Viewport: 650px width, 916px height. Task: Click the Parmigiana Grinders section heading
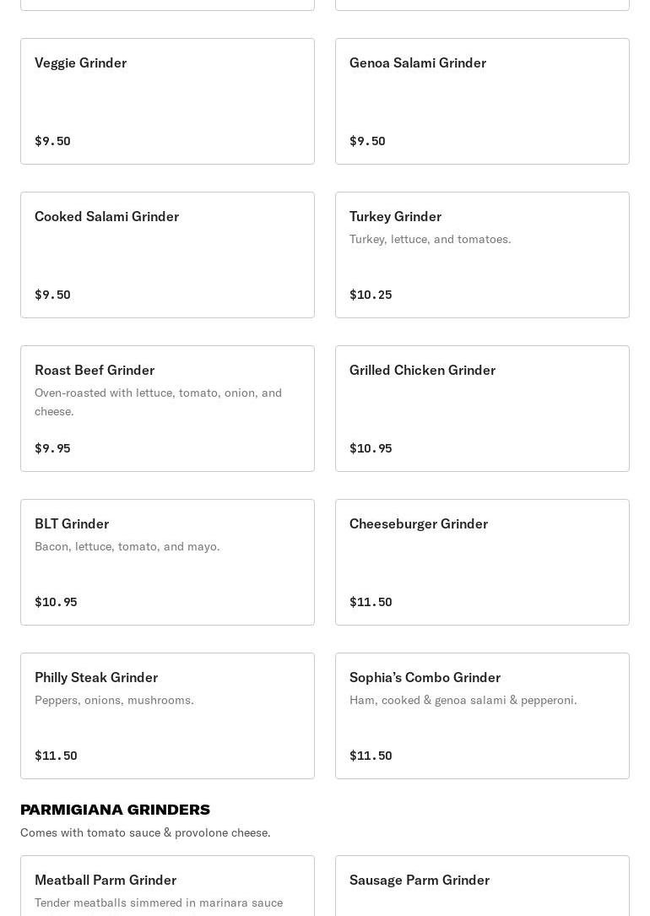point(115,810)
